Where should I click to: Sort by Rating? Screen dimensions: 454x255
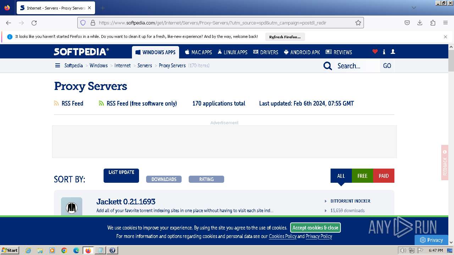click(206, 179)
